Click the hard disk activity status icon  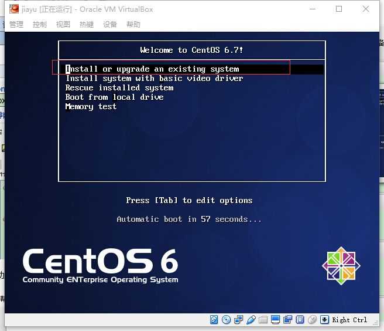point(214,320)
